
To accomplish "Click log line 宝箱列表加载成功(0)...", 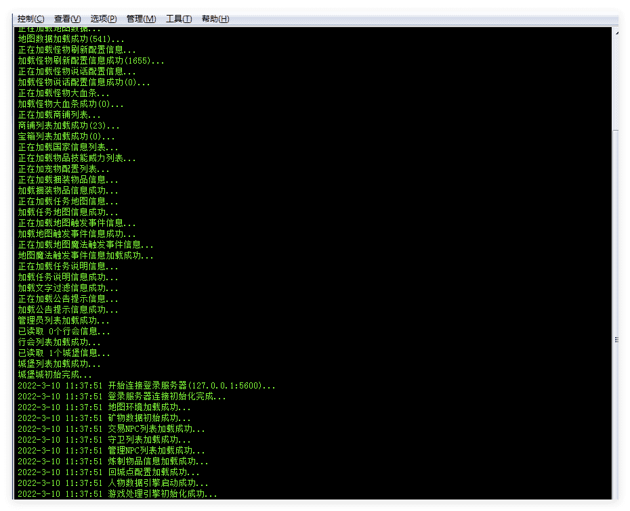I will pos(66,137).
